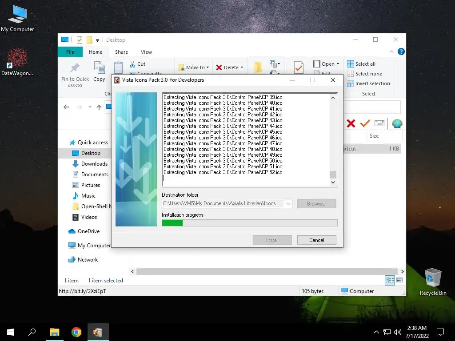The width and height of the screenshot is (455, 341).
Task: Show hidden system tray icons
Action: coord(376,332)
